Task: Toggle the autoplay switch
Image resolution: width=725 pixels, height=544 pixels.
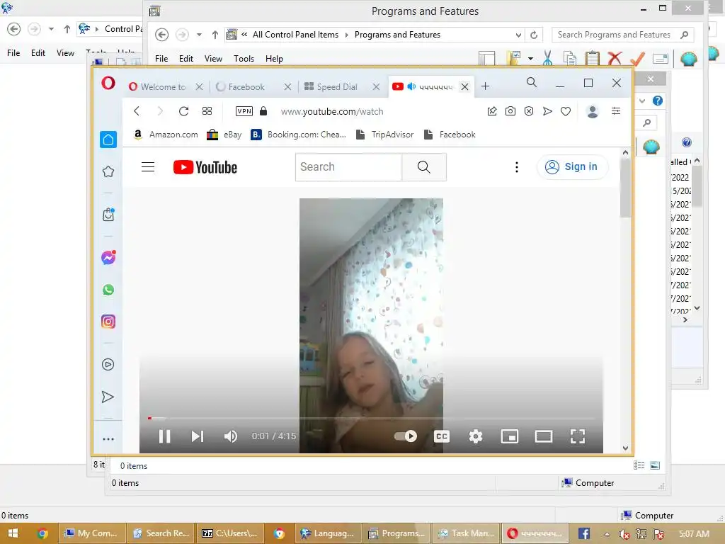Action: 406,436
